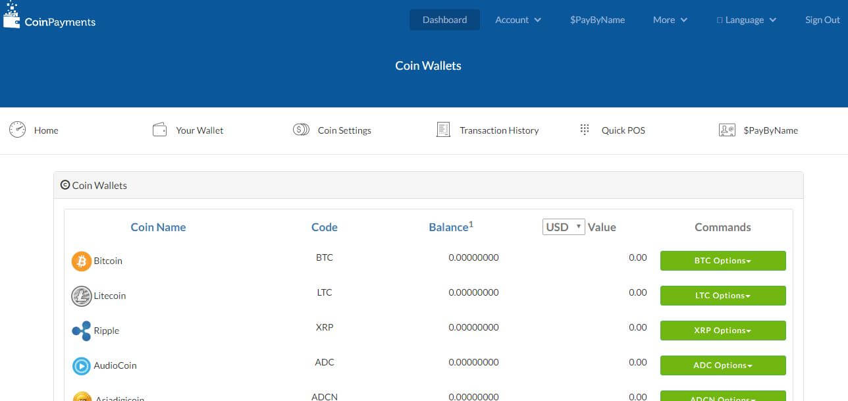Change the USD currency selector

point(564,227)
